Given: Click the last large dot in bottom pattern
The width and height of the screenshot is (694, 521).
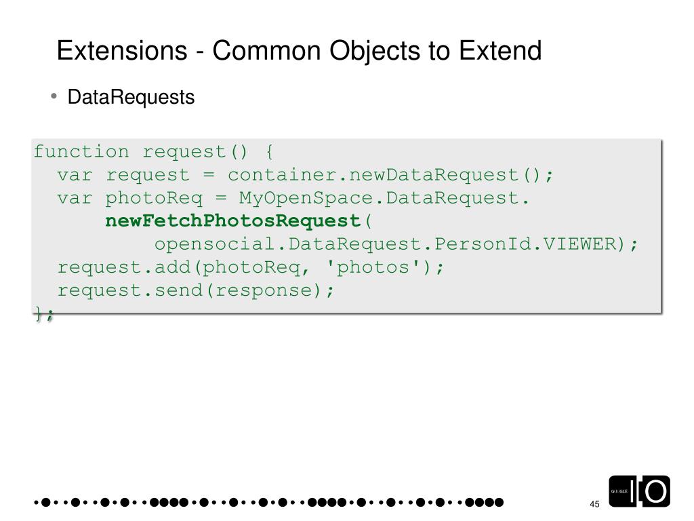Looking at the screenshot, I should [x=499, y=503].
